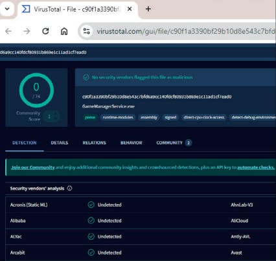Reload the VirusTotal page
The image size is (276, 261).
click(x=45, y=31)
